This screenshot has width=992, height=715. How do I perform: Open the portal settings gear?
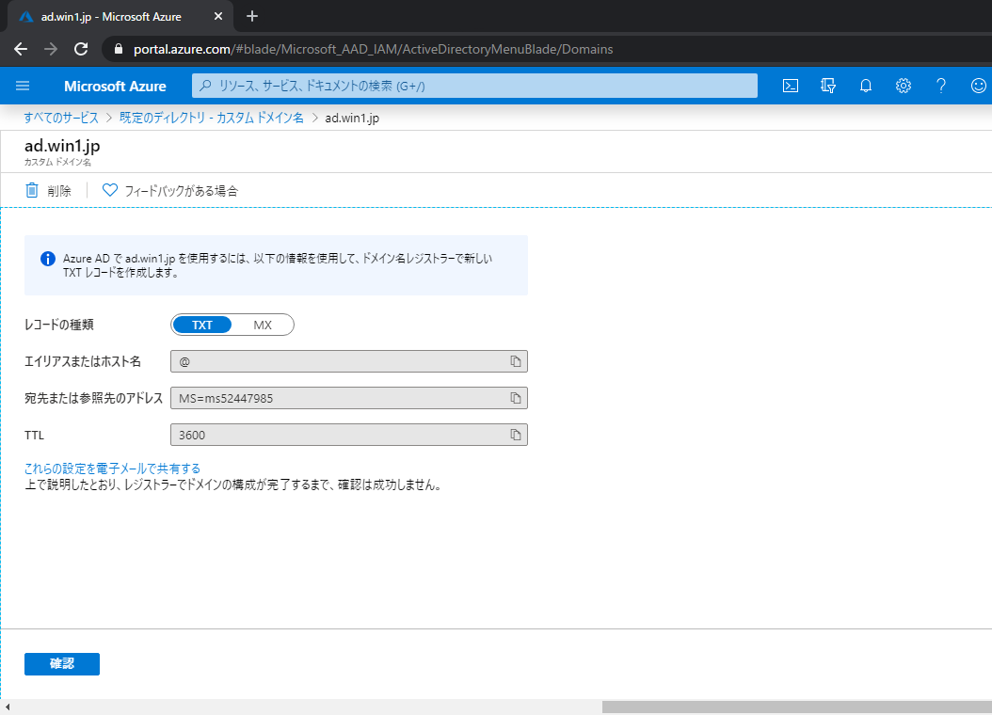[904, 86]
